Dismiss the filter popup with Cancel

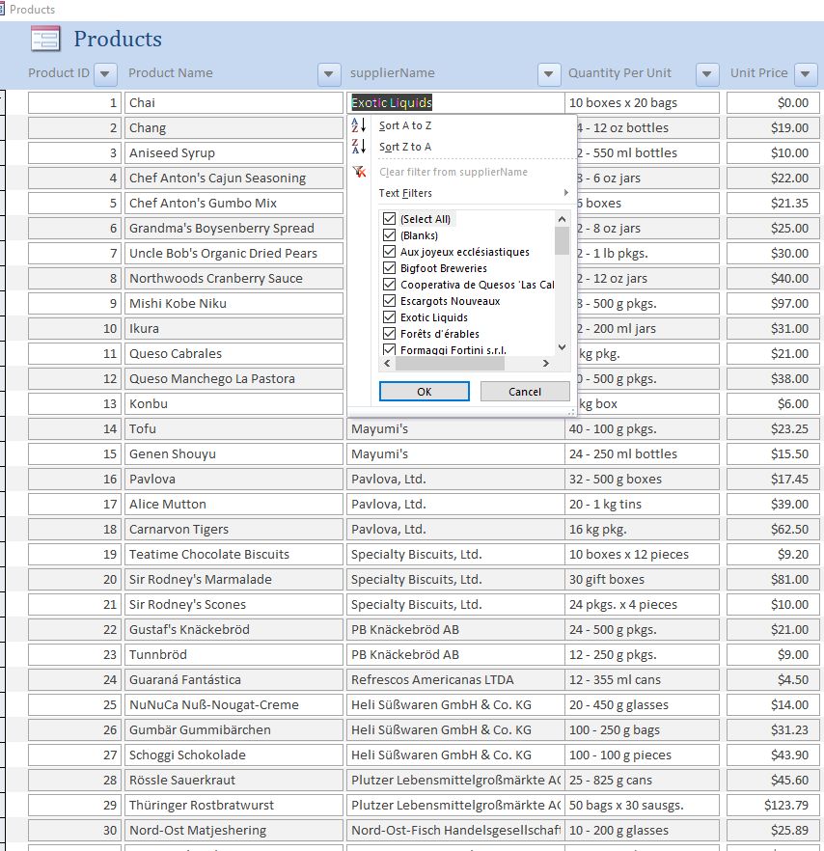525,392
